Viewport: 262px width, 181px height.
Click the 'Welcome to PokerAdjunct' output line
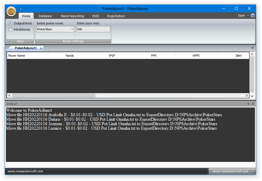[x=29, y=110]
